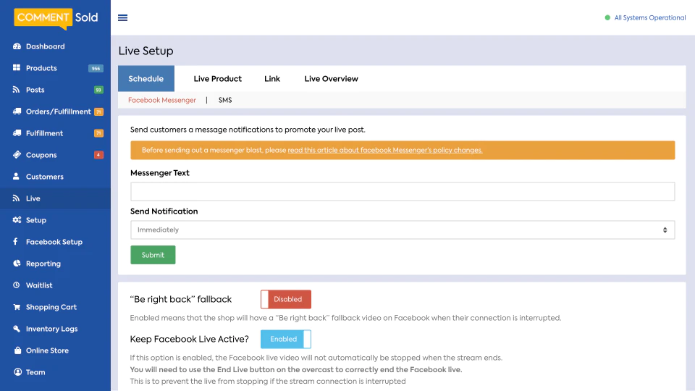Click the Products grid icon

pyautogui.click(x=17, y=68)
